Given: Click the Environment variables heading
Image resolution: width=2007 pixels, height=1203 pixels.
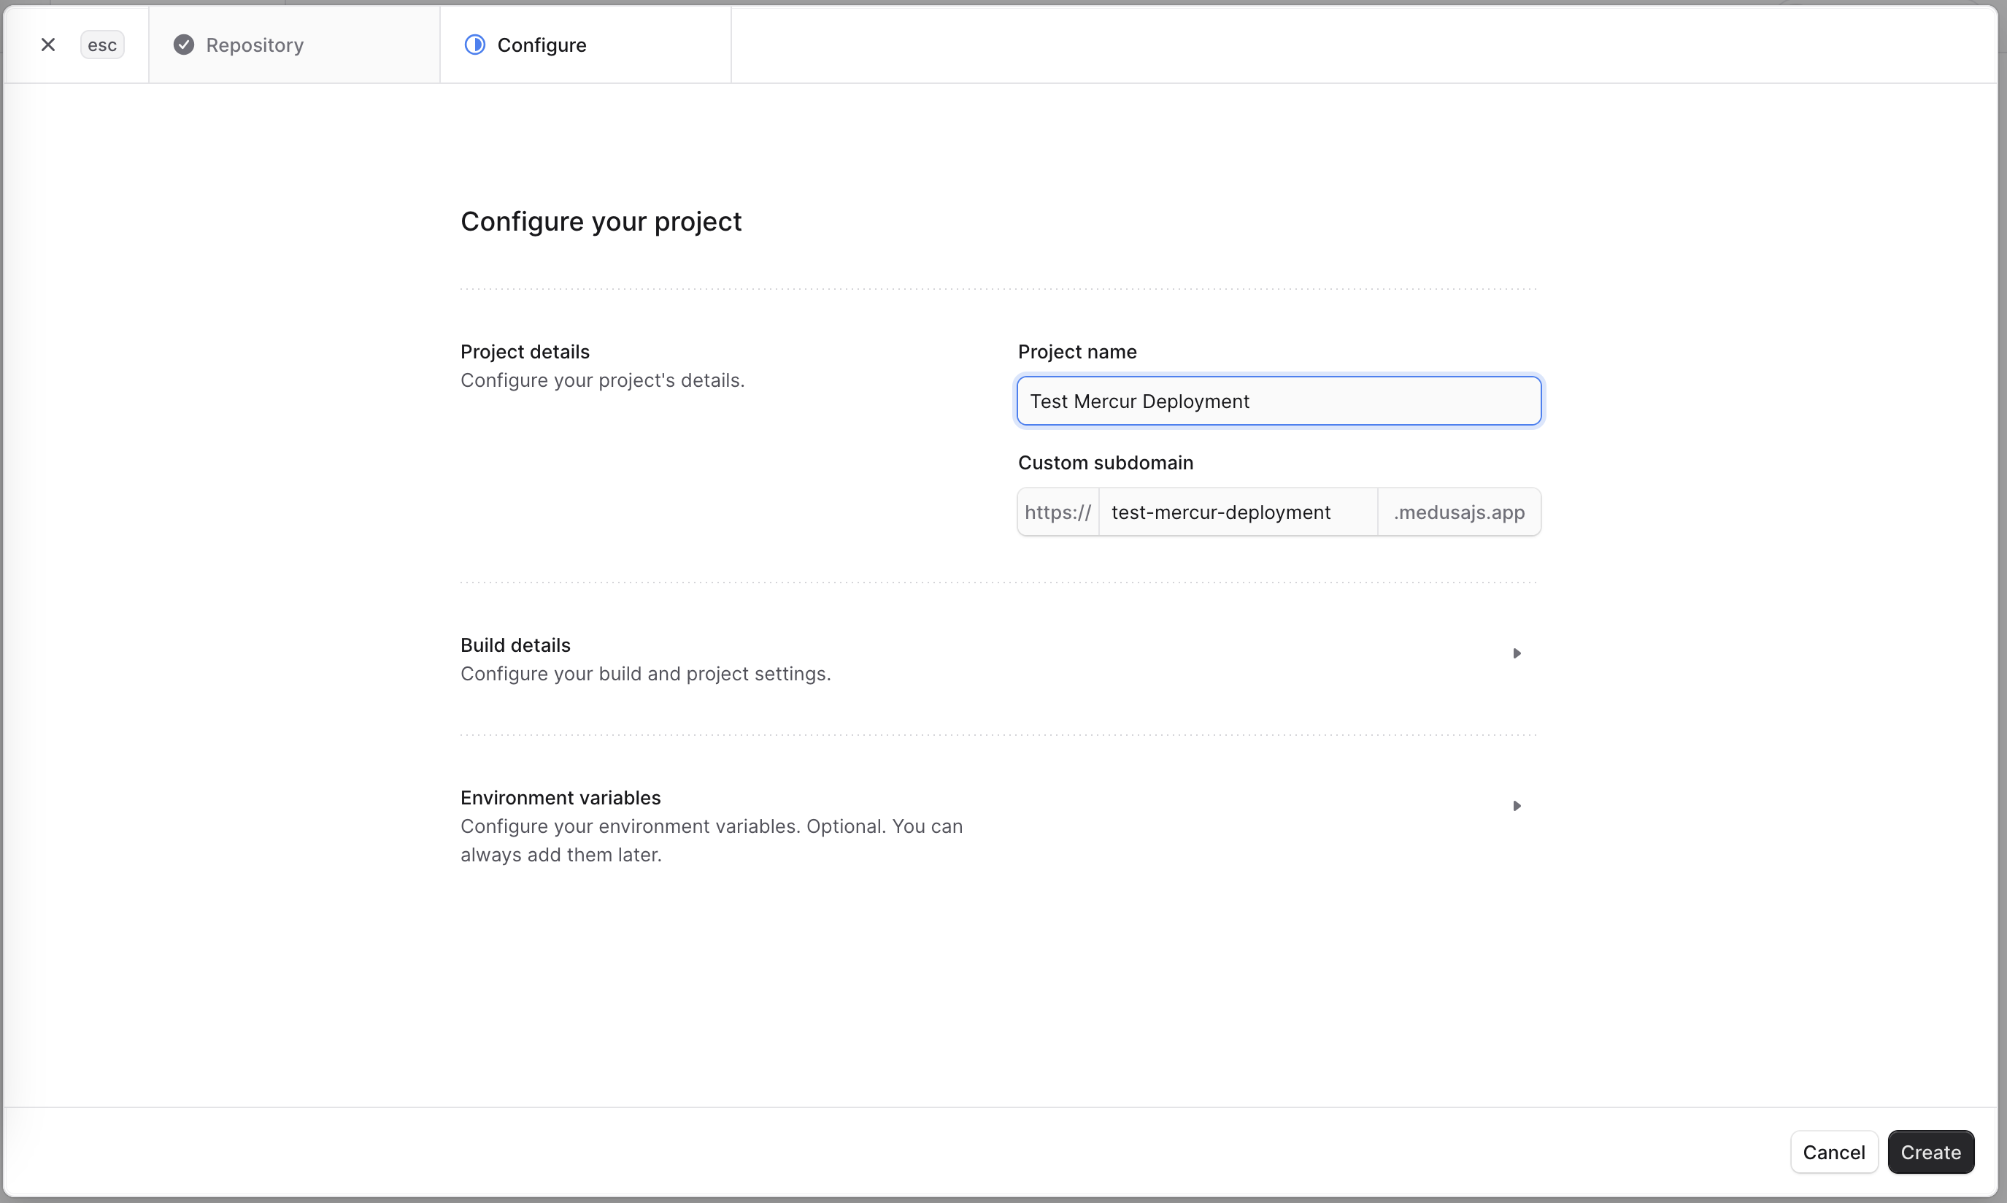Looking at the screenshot, I should pyautogui.click(x=560, y=797).
